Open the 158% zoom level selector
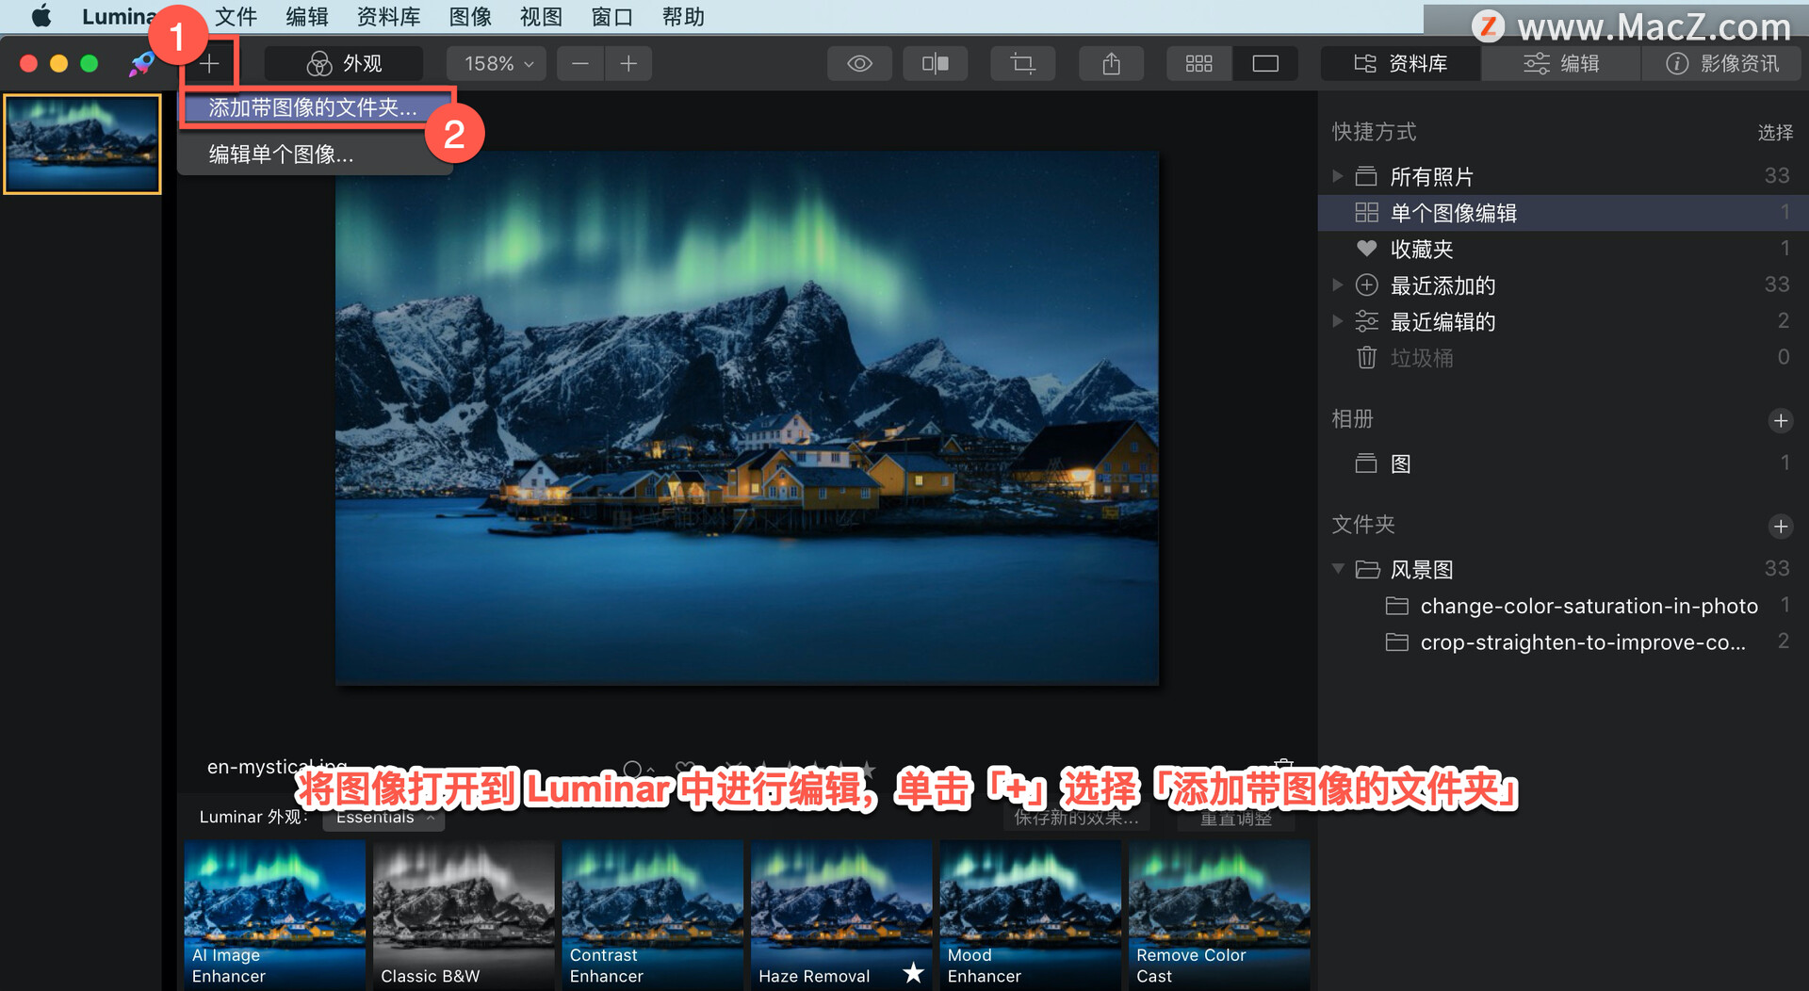This screenshot has height=991, width=1809. (x=496, y=63)
